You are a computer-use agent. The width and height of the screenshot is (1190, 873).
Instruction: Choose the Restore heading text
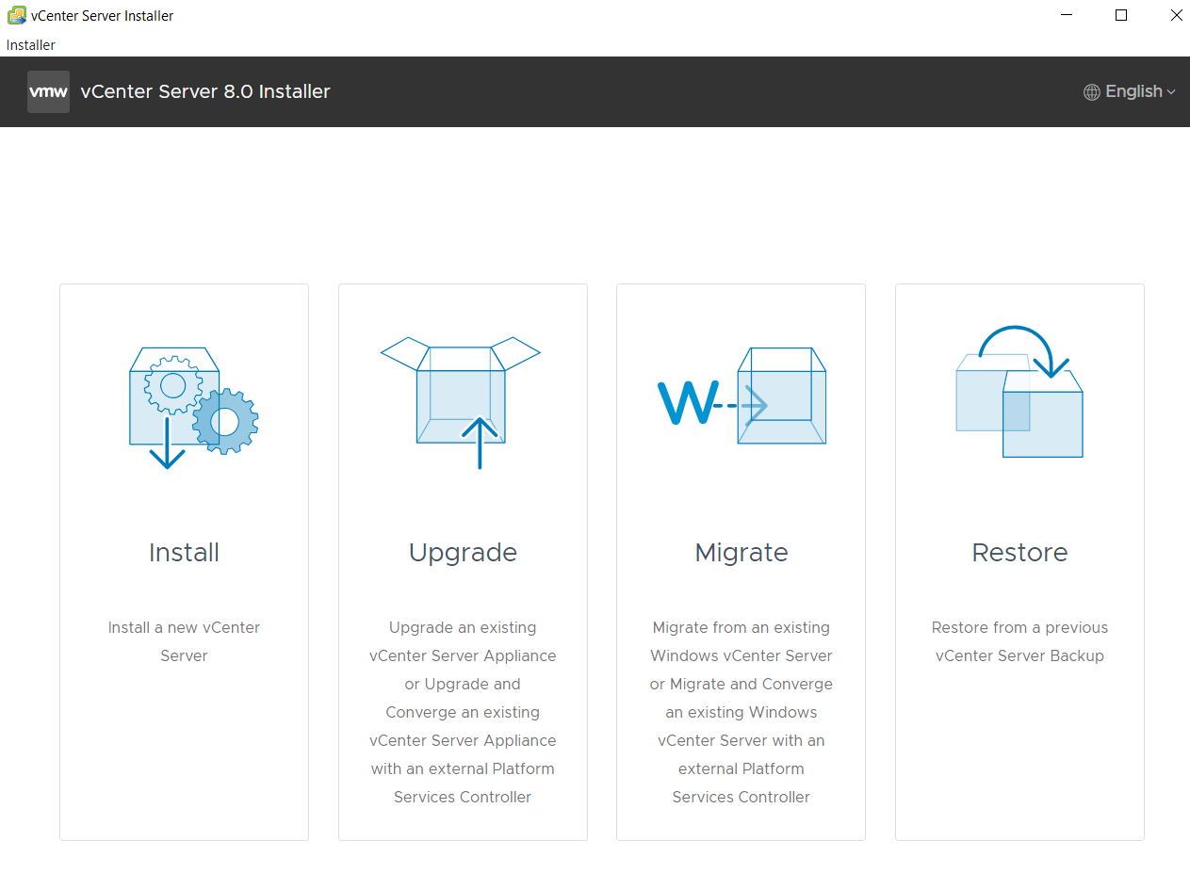pos(1019,552)
